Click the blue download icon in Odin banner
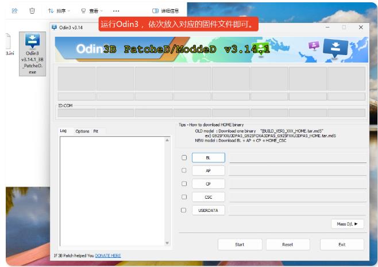This screenshot has width=378, height=267. [x=335, y=48]
